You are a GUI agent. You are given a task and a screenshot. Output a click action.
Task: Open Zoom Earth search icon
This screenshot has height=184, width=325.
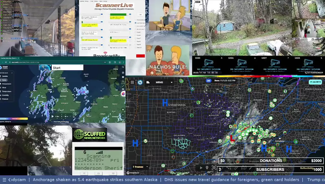tap(123, 67)
